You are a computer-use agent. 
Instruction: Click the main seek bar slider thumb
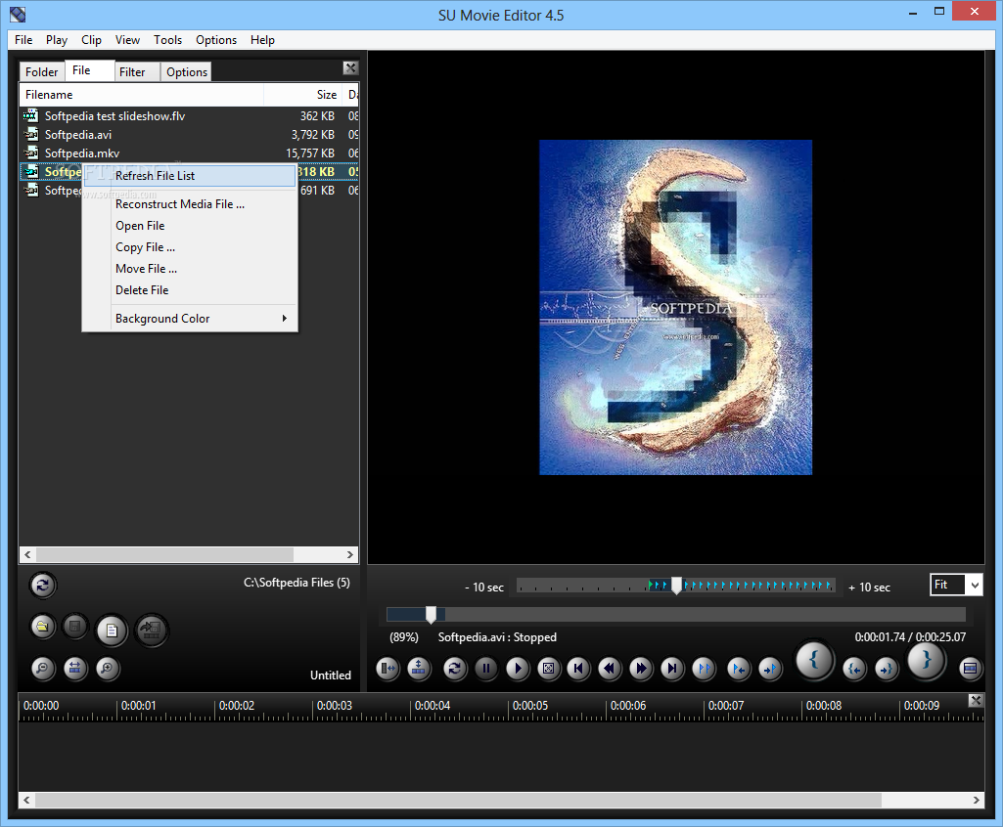tap(432, 615)
